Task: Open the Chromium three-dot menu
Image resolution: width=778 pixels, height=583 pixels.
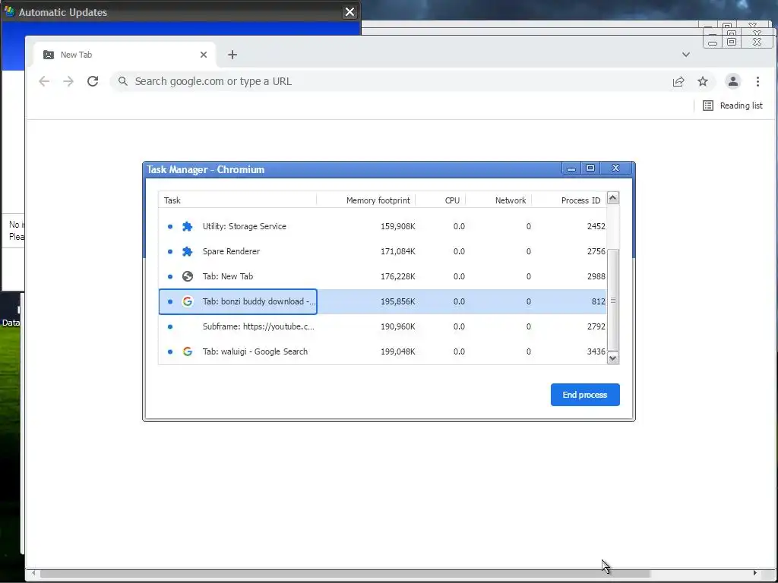Action: [757, 81]
